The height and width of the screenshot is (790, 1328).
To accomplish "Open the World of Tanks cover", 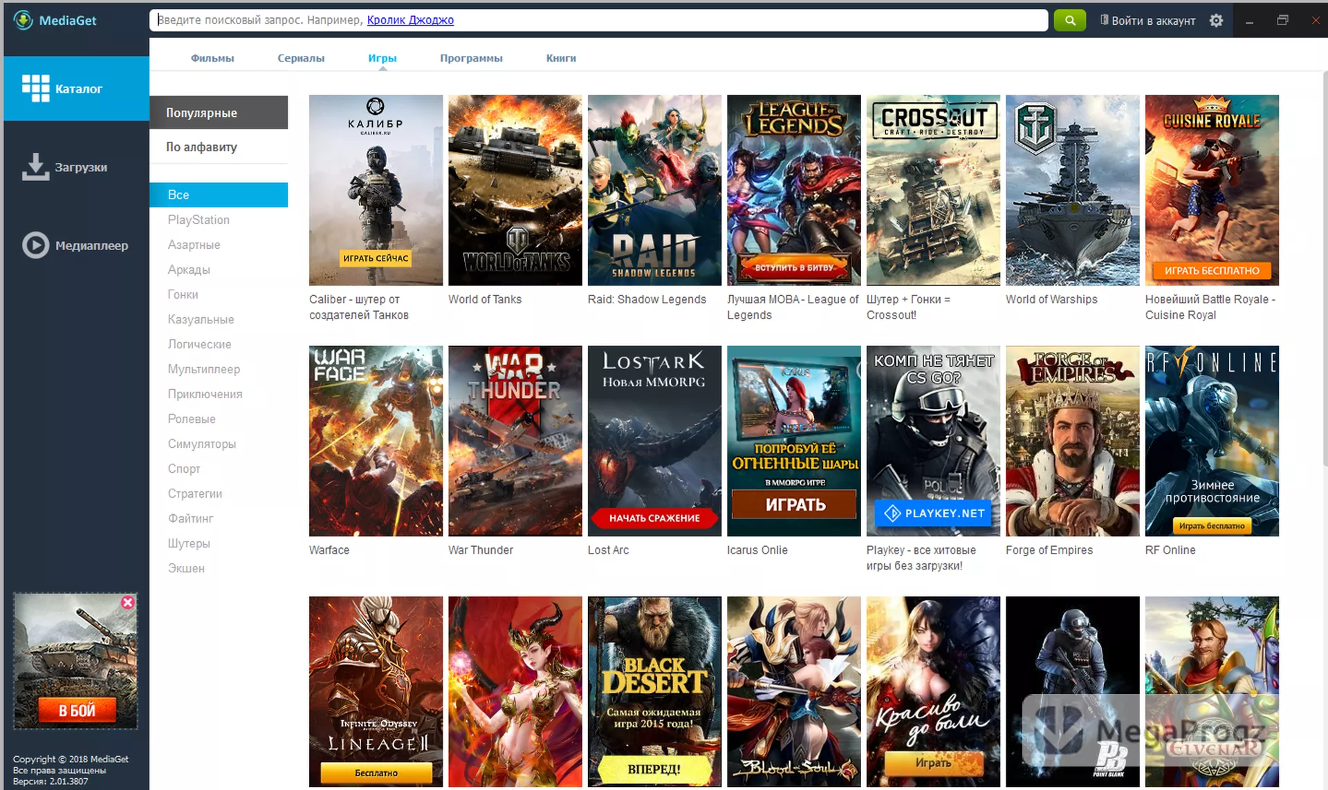I will click(515, 190).
